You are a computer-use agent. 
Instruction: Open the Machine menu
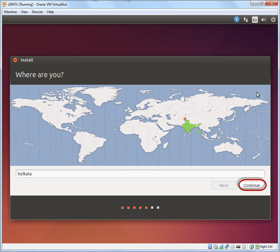pyautogui.click(x=10, y=12)
